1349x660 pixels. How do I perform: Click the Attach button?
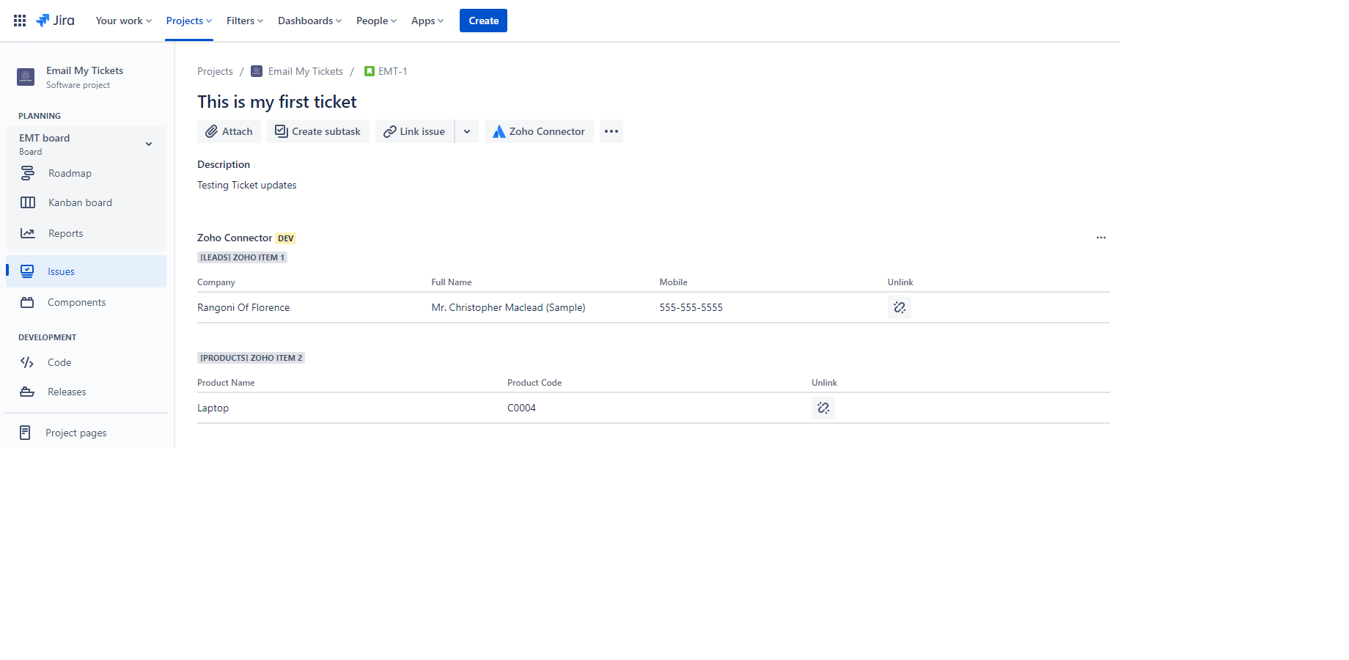click(229, 131)
